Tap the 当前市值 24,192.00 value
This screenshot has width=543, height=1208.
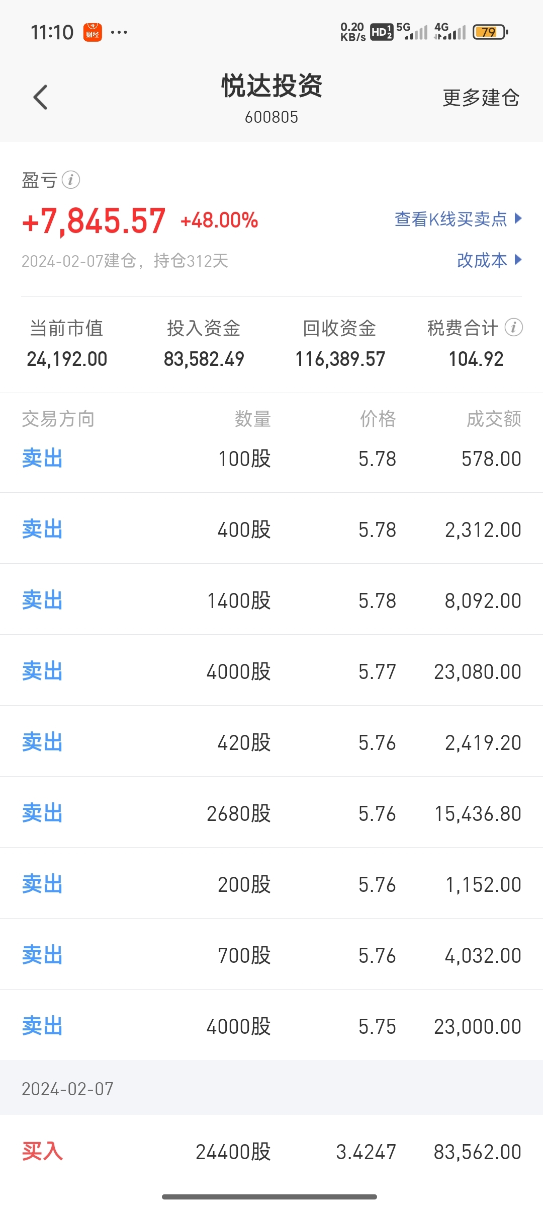[x=67, y=359]
